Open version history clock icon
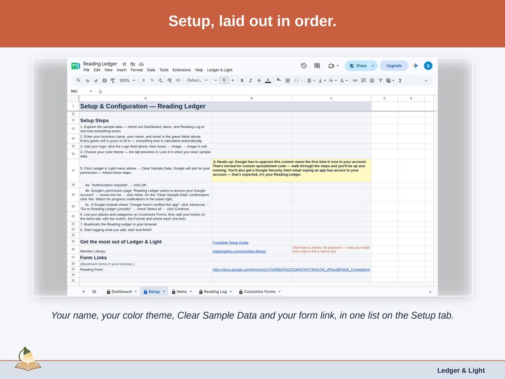 click(x=304, y=65)
